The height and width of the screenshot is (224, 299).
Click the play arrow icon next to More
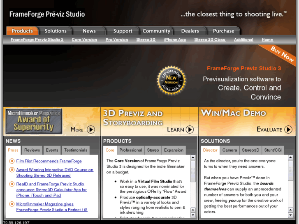pyautogui.click(x=91, y=129)
